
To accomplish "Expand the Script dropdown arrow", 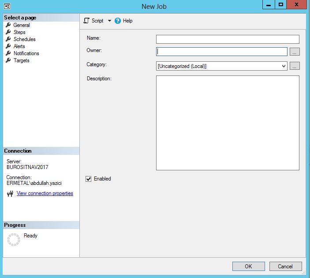I will click(109, 21).
